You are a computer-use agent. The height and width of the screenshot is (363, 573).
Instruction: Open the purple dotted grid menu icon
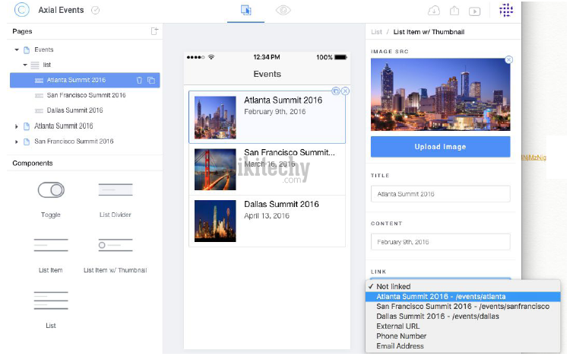tap(506, 10)
